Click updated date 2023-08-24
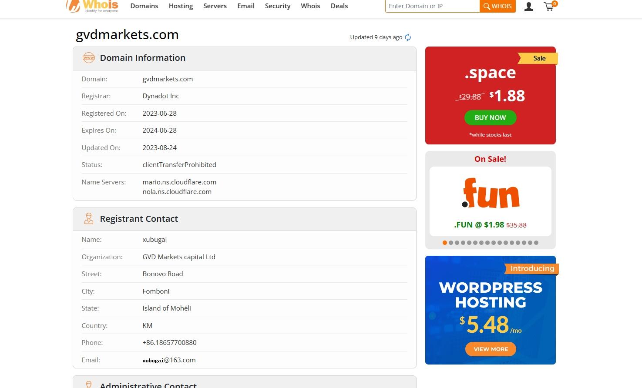 [159, 147]
